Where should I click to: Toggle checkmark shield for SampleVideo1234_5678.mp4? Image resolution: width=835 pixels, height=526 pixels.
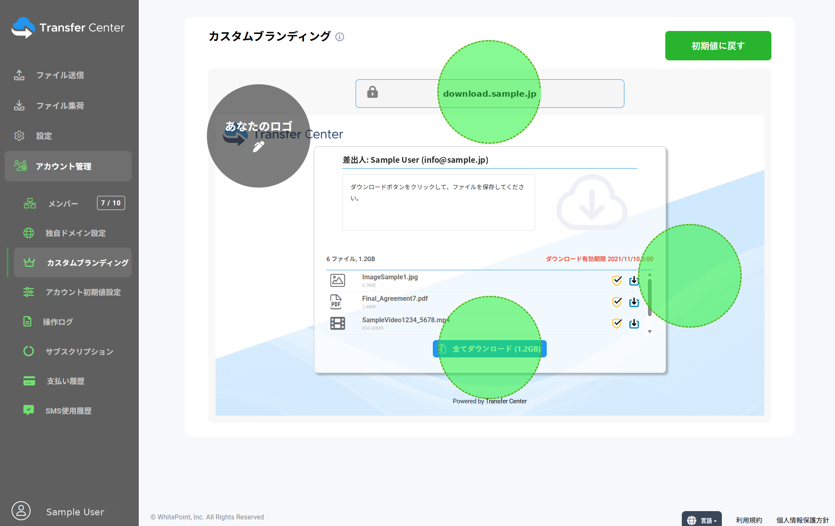point(617,324)
